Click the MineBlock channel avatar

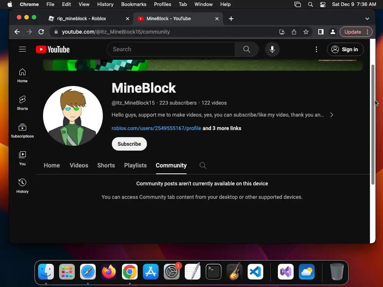tap(73, 116)
